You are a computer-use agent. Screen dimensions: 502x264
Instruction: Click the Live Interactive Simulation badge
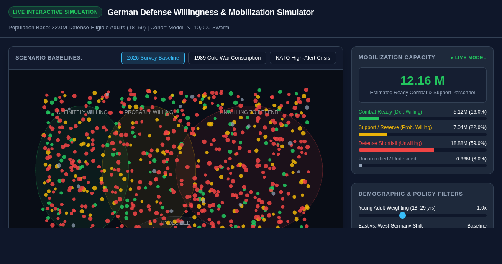(55, 12)
